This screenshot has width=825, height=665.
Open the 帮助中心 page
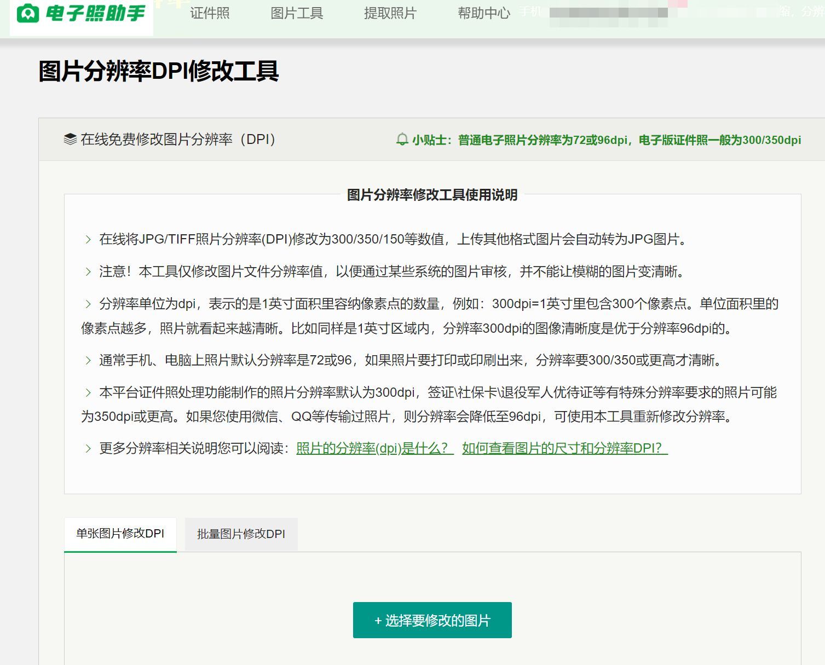(483, 13)
